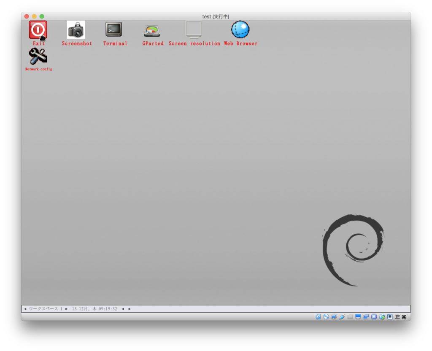Launch the Web Browser globe icon
This screenshot has width=432, height=351.
pyautogui.click(x=240, y=30)
